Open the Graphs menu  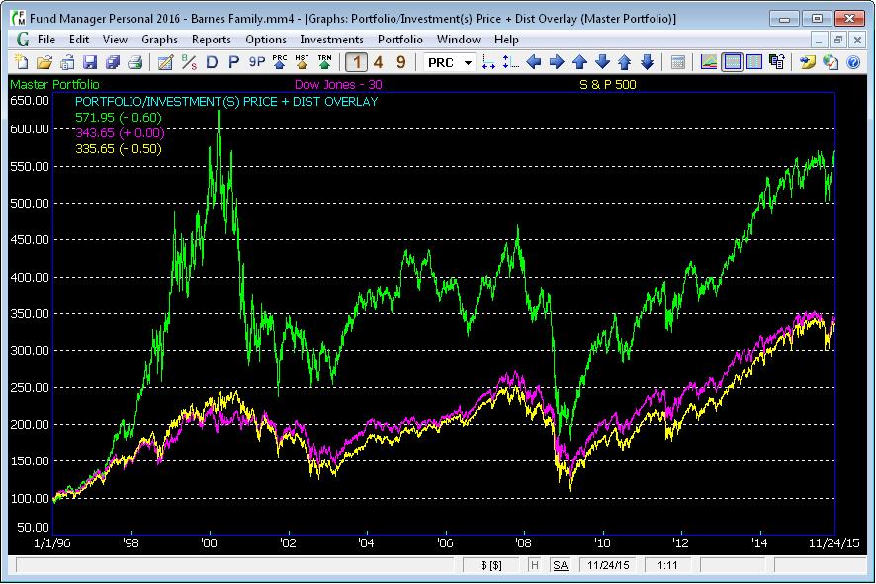pyautogui.click(x=159, y=40)
